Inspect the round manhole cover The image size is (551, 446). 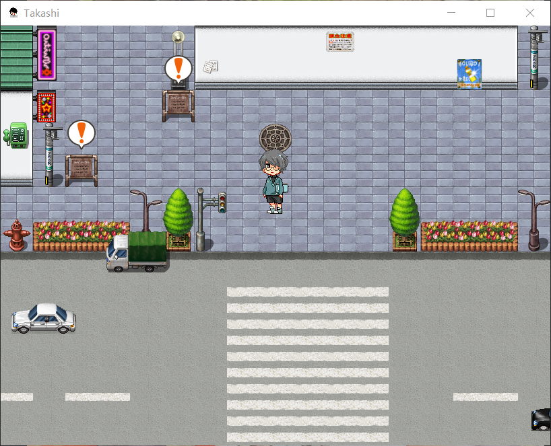tap(275, 138)
